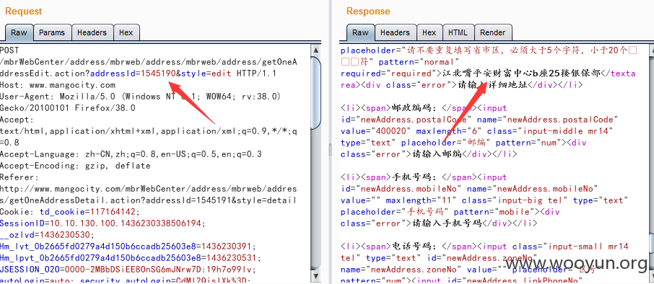This screenshot has height=284, width=654.
Task: Click addressId value 1545190 in request
Action: click(158, 74)
